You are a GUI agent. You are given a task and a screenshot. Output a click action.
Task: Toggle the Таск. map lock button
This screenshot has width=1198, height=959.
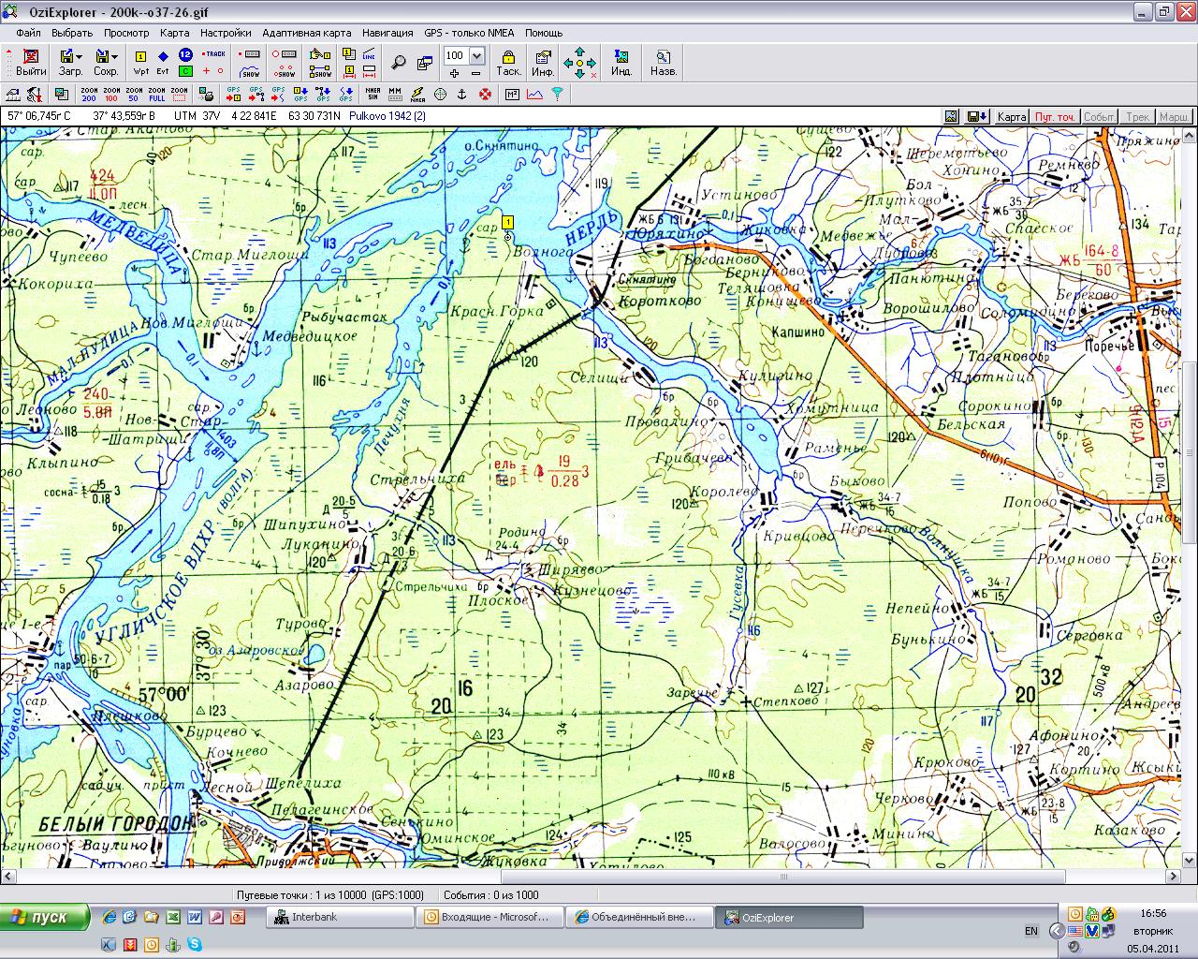(508, 62)
